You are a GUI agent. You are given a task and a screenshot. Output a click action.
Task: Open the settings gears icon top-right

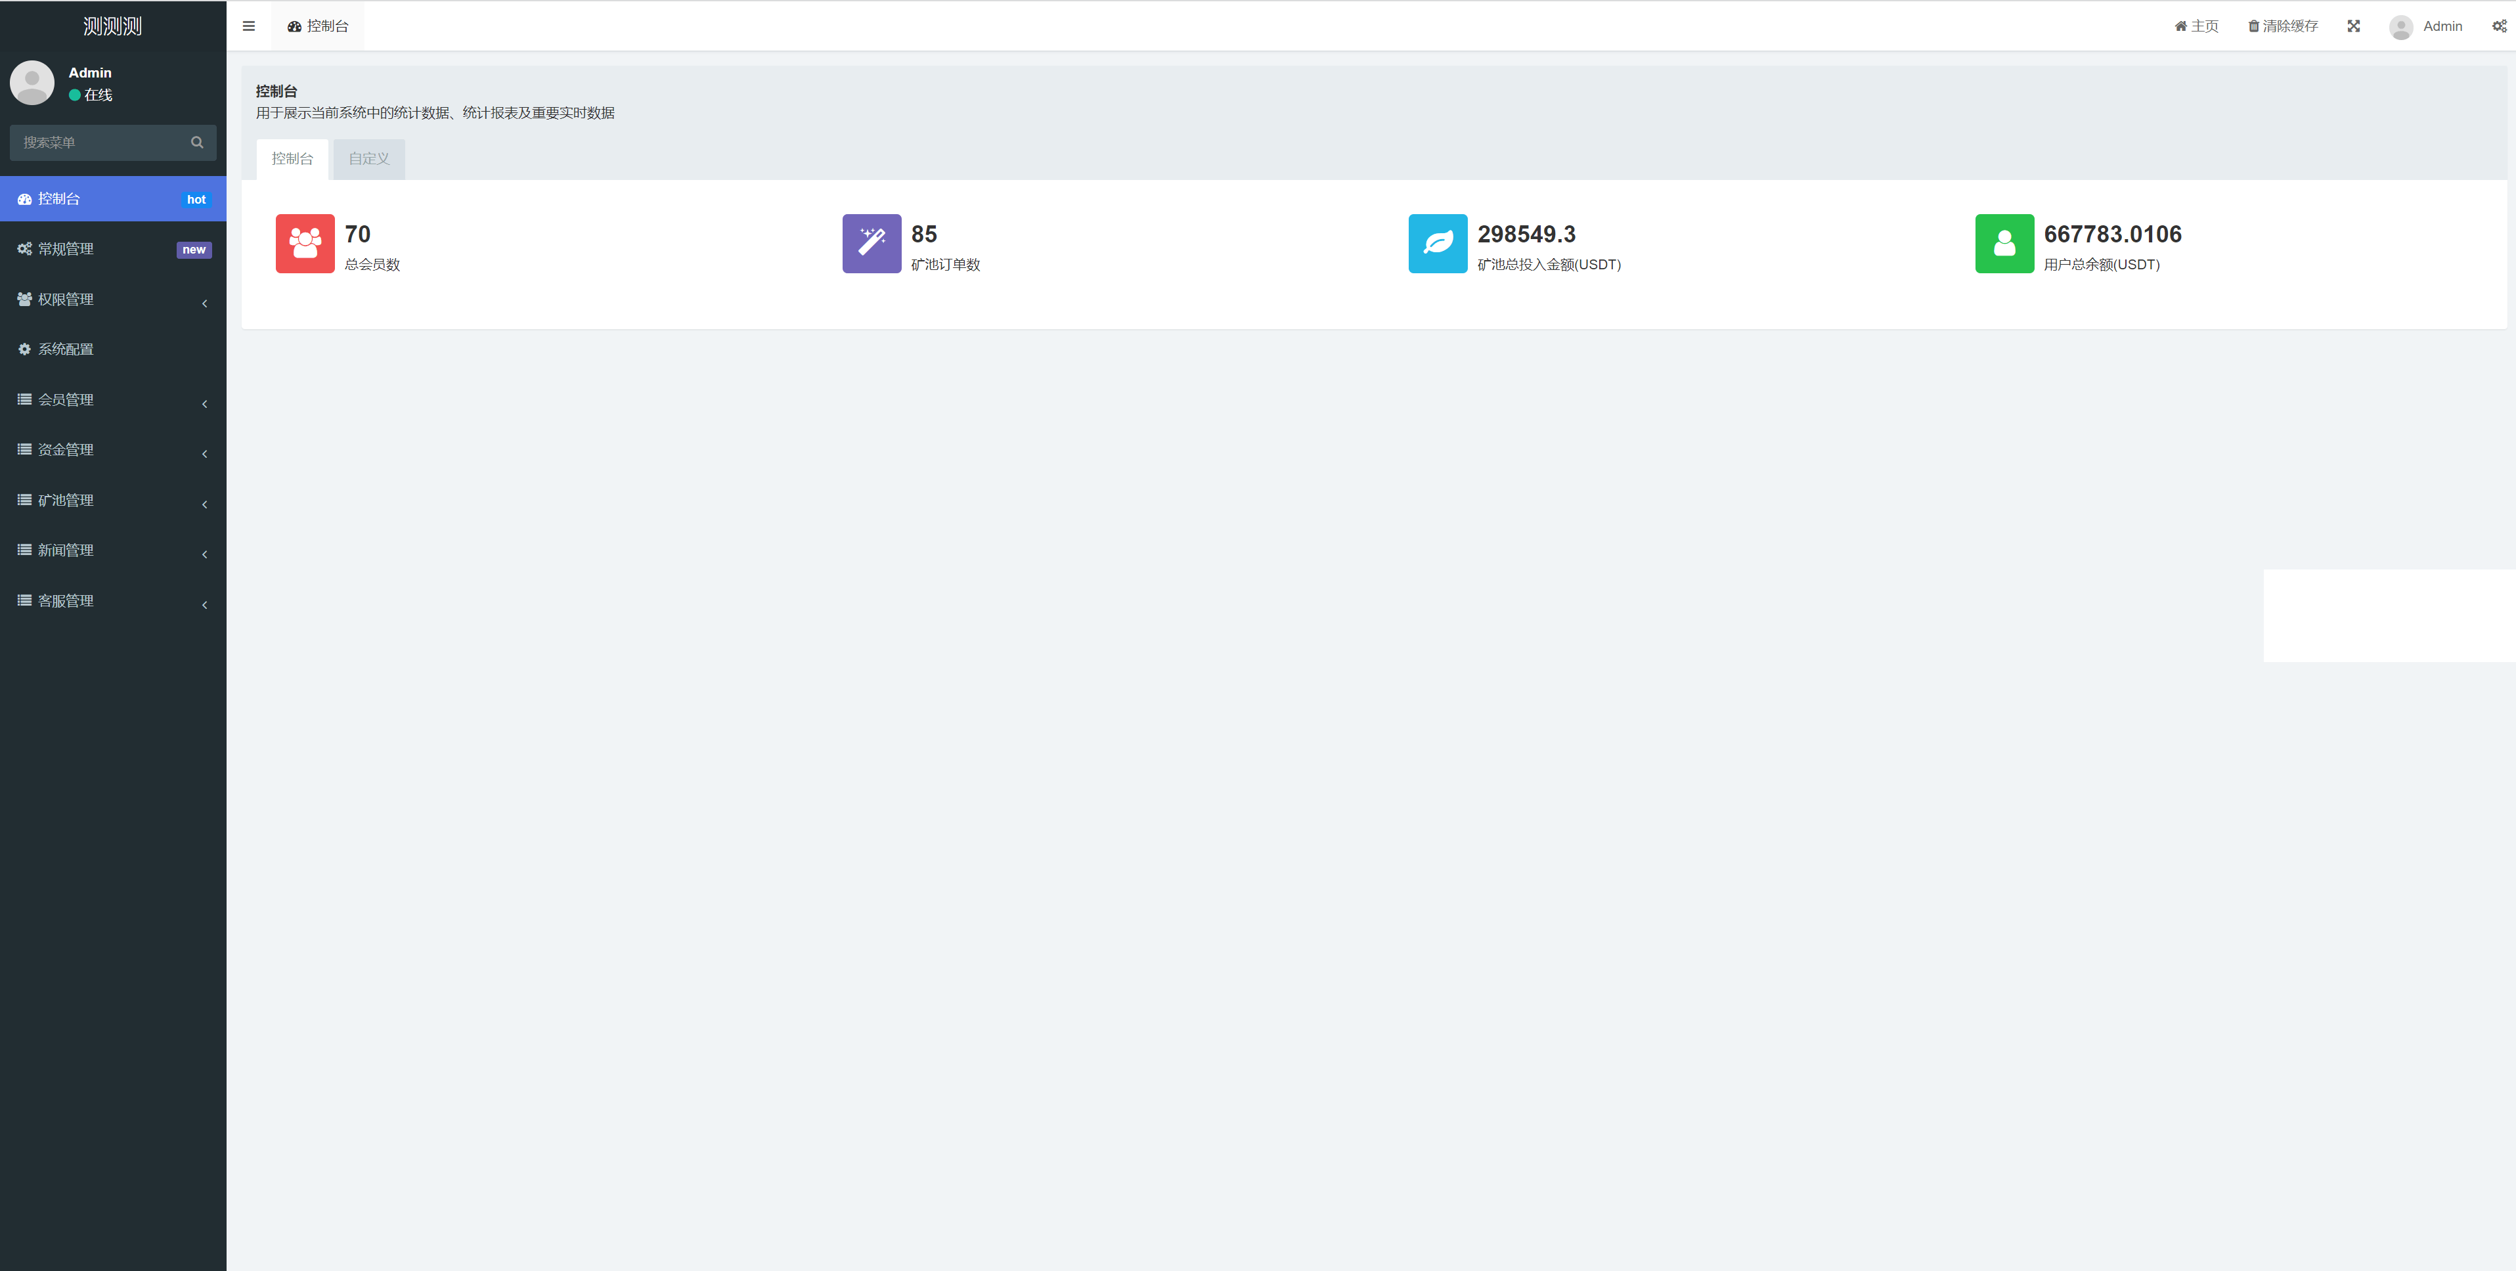point(2498,26)
